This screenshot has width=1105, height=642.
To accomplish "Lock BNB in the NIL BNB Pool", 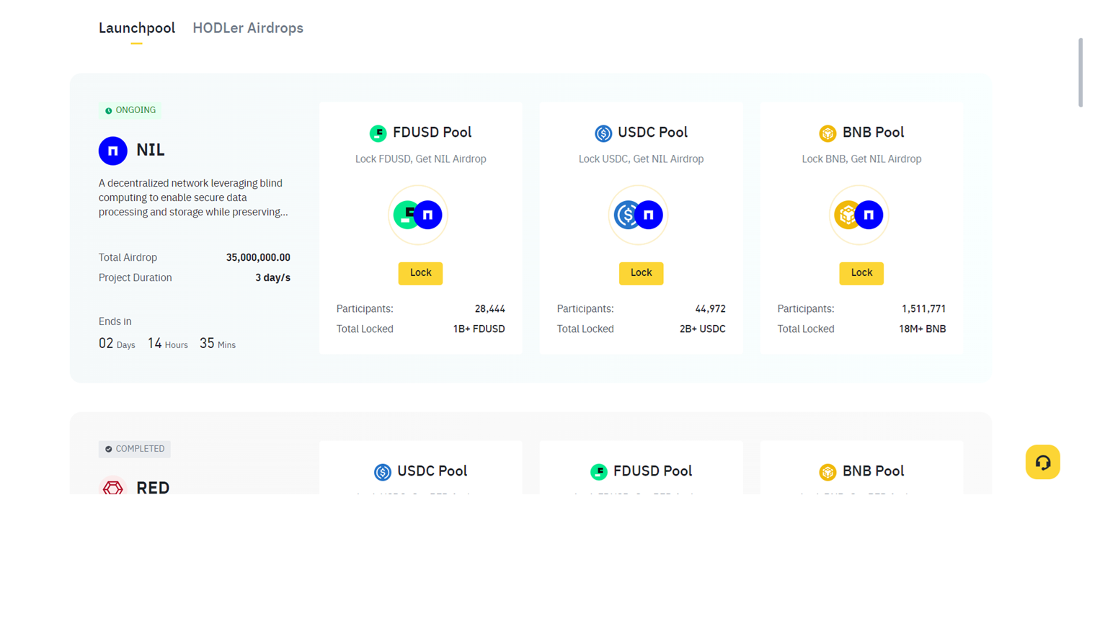I will [x=861, y=273].
